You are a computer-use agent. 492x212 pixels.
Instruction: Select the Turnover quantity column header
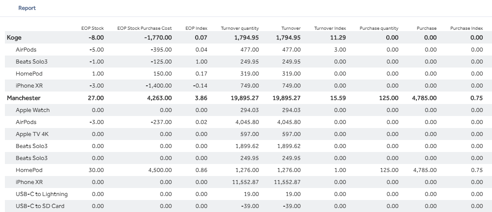tap(240, 28)
